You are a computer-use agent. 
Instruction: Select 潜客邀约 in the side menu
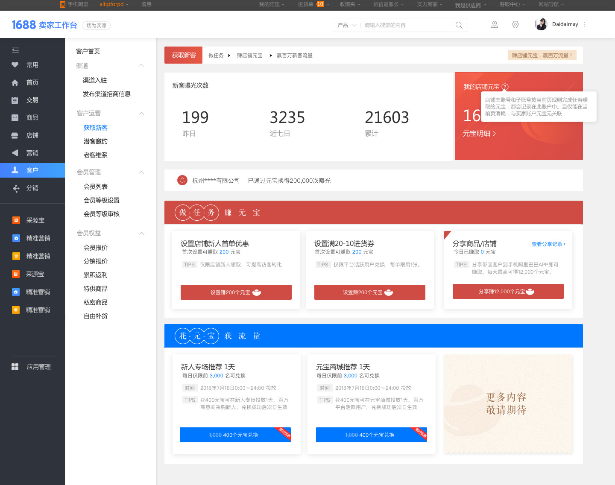tap(96, 141)
